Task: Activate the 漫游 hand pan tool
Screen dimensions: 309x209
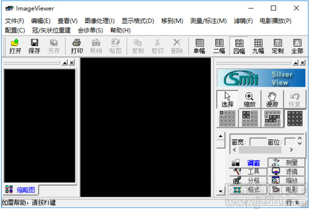Action: click(272, 99)
